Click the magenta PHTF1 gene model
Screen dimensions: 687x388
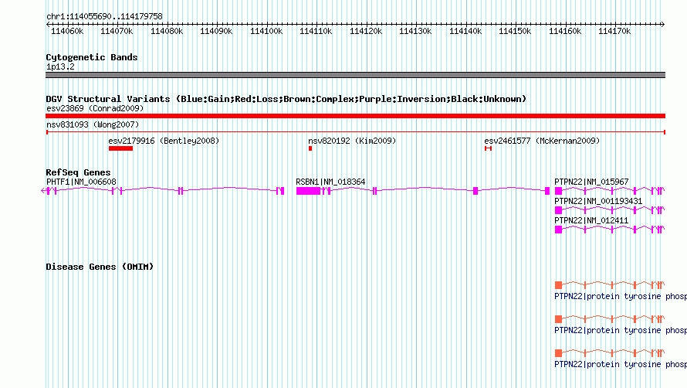coord(163,190)
